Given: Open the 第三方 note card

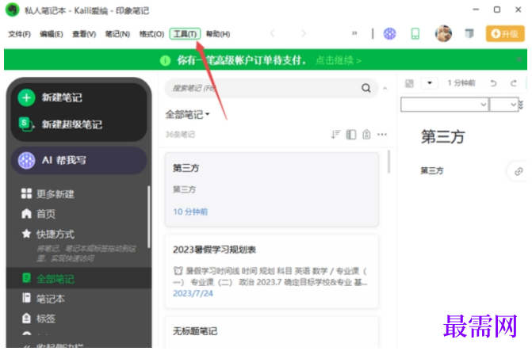Looking at the screenshot, I should tap(272, 189).
